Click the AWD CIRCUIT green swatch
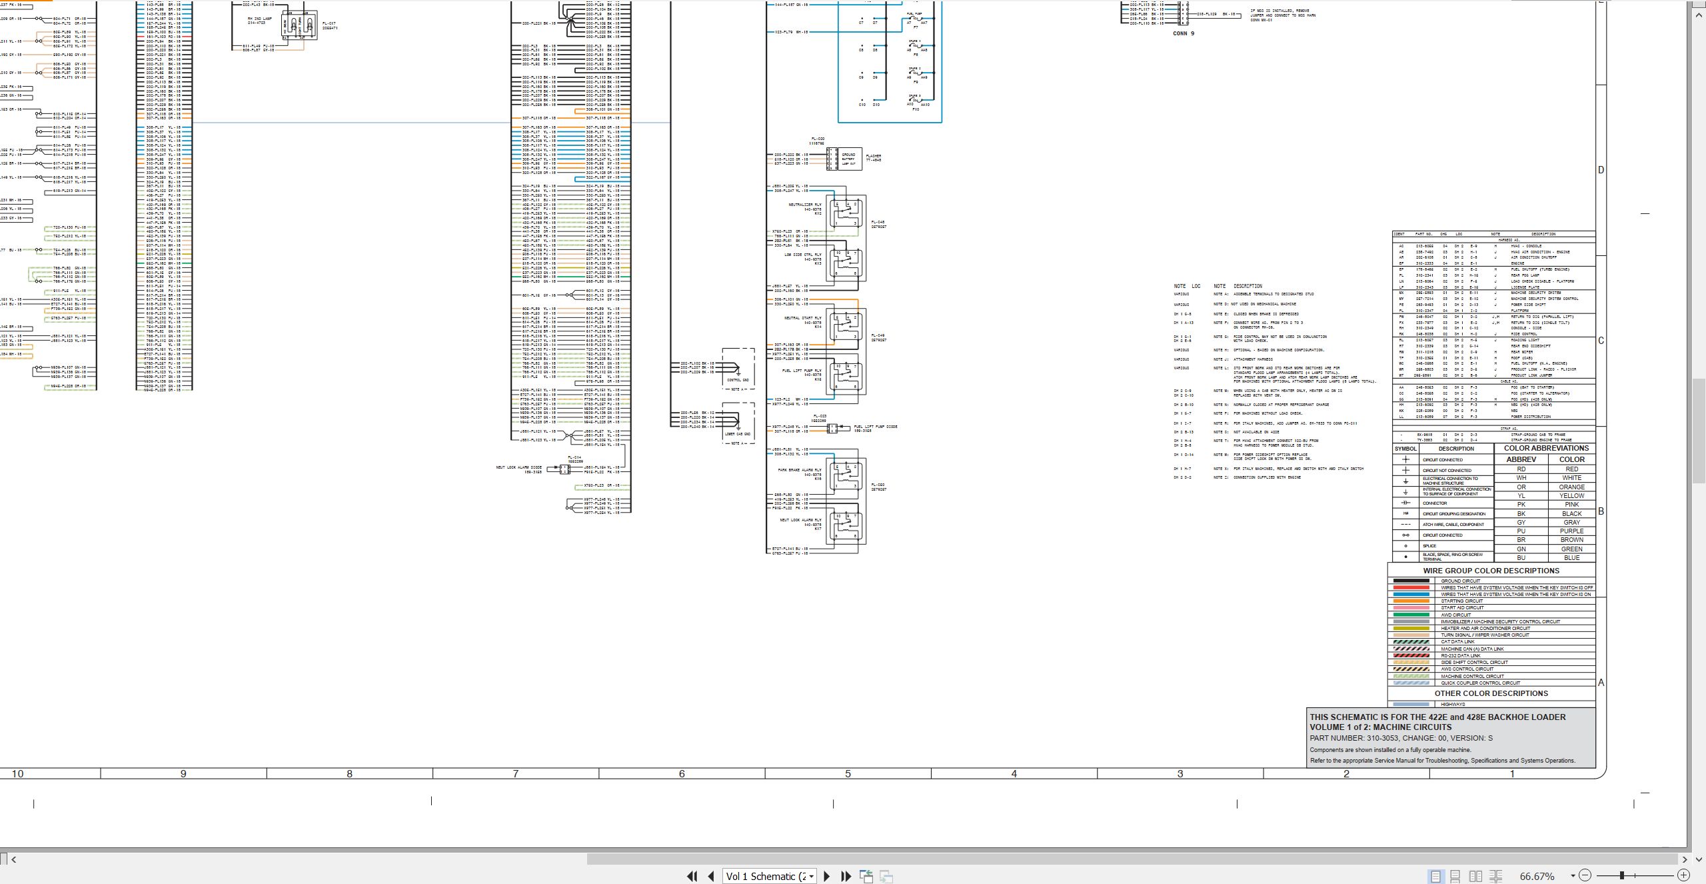Screen dimensions: 1706x884 point(1411,615)
